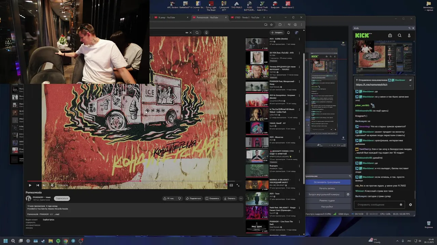Click the previous video button in player

(x=38, y=185)
